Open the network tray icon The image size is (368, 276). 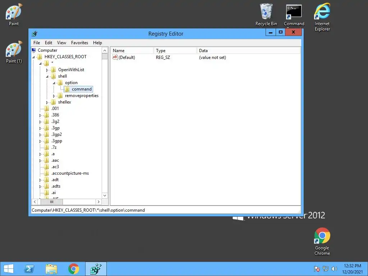coord(326,269)
